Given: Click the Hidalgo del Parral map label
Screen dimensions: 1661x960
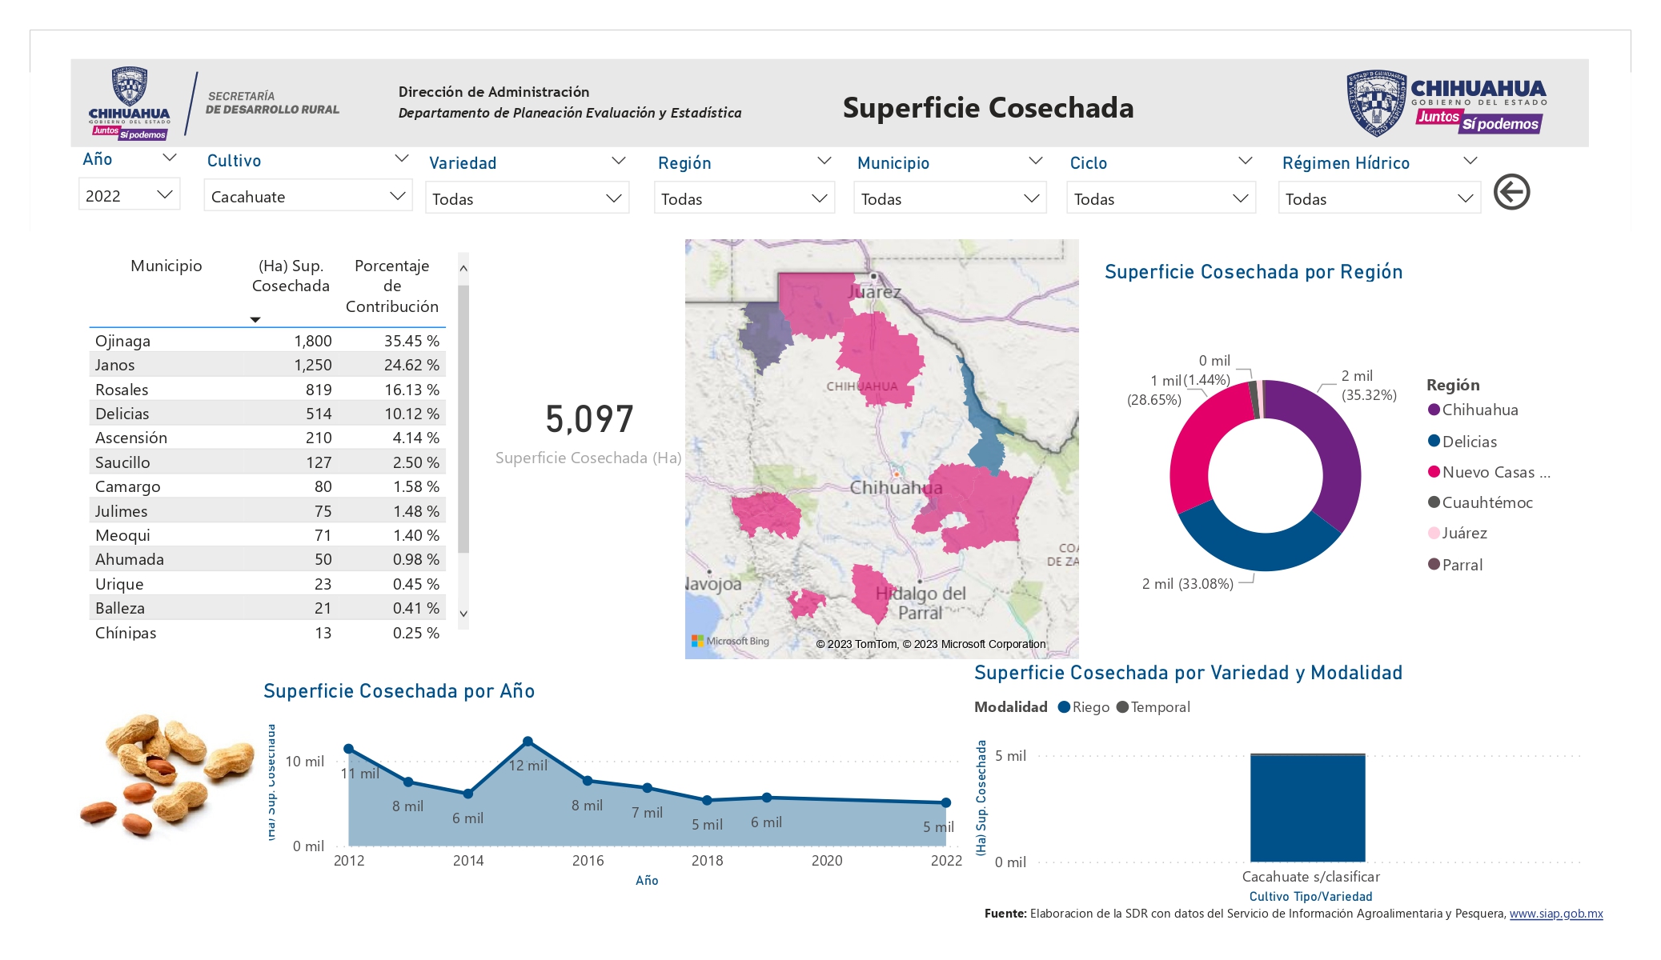Looking at the screenshot, I should (921, 602).
